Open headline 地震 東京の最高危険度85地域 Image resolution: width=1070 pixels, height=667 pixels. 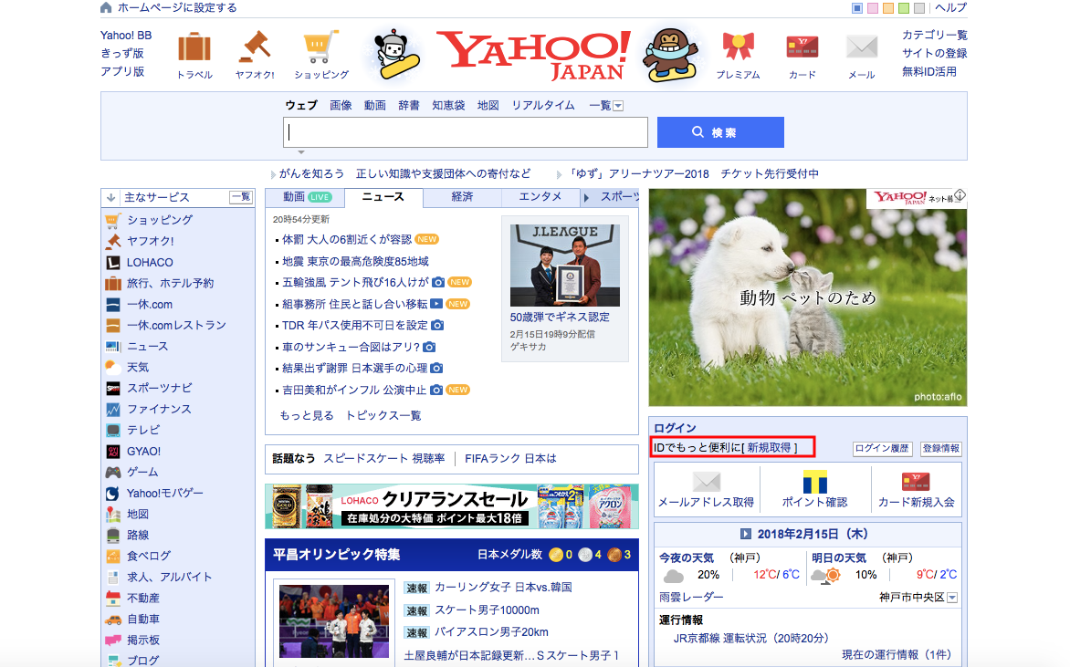355,261
